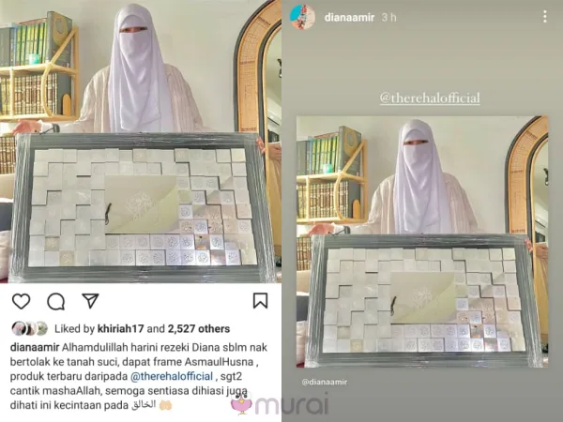The height and width of the screenshot is (422, 563).
Task: Tap @dianaamir tag under shared post
Action: point(325,382)
